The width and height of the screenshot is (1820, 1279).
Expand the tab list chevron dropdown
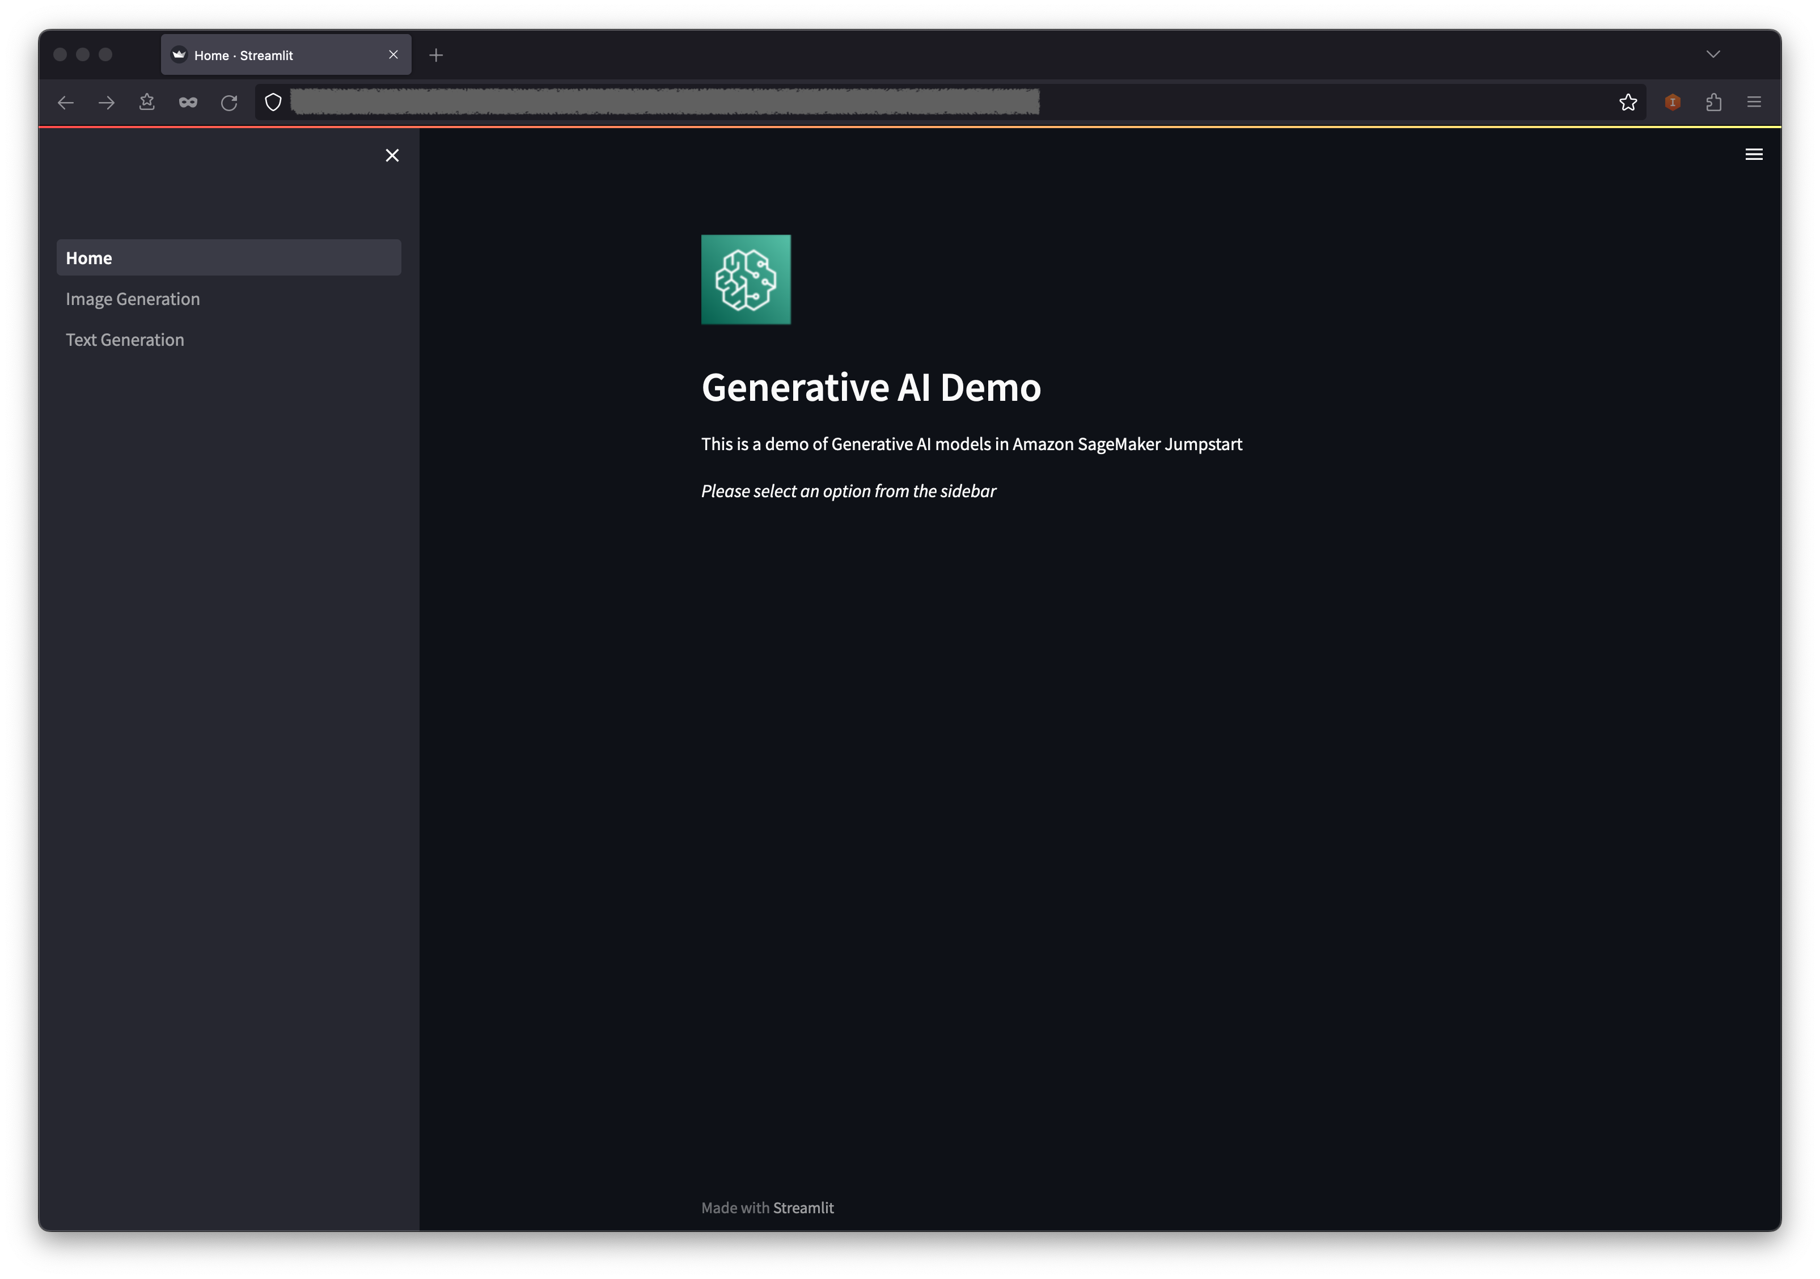coord(1712,54)
